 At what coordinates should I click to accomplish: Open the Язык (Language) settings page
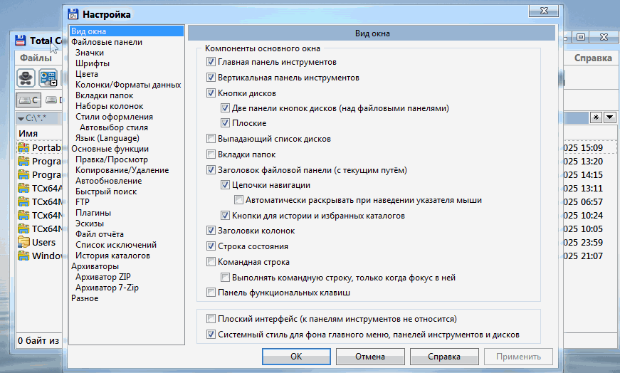107,138
